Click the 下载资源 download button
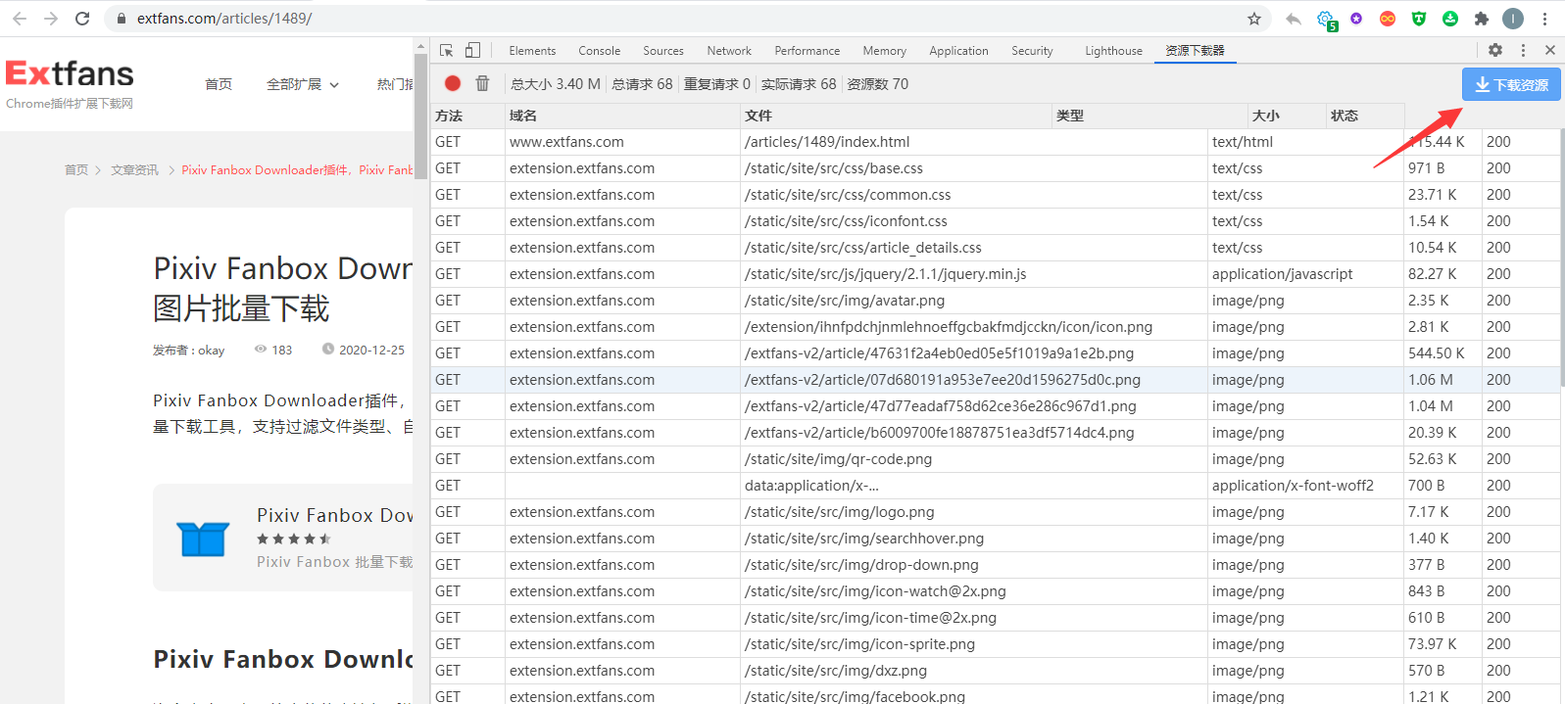The height and width of the screenshot is (704, 1565). pyautogui.click(x=1511, y=84)
